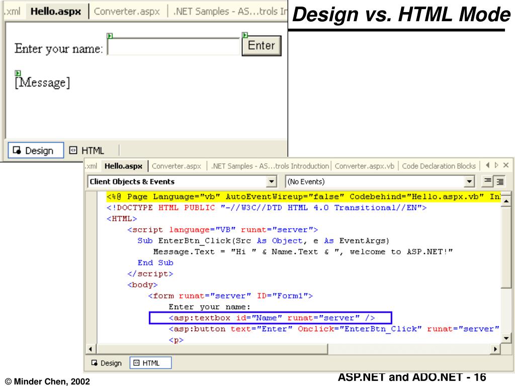Click the green glyph above [Message] label
The image size is (515, 386).
[18, 73]
